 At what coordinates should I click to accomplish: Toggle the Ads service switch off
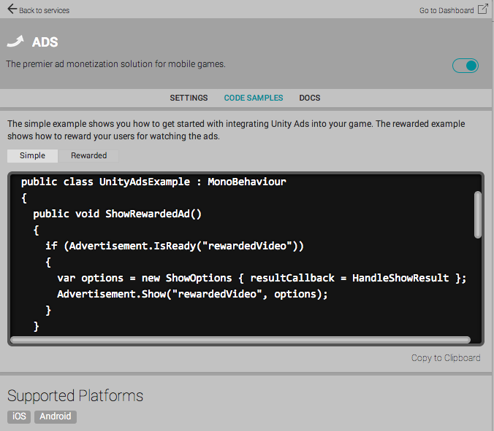[465, 66]
